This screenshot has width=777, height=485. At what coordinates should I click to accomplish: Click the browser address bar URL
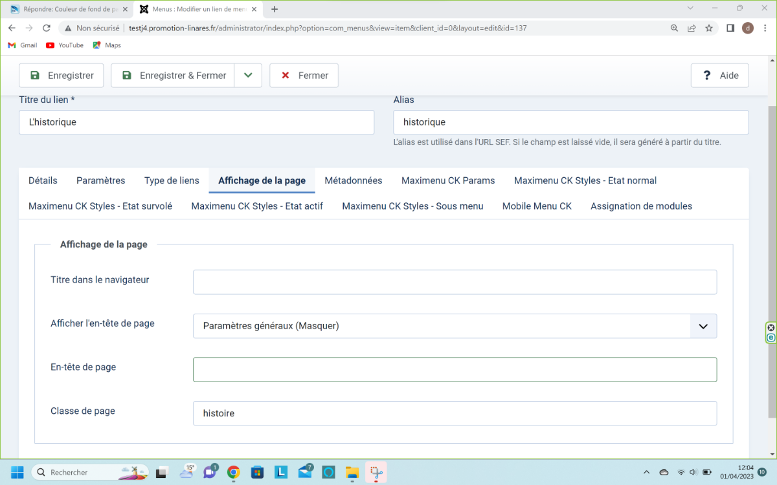coord(328,28)
